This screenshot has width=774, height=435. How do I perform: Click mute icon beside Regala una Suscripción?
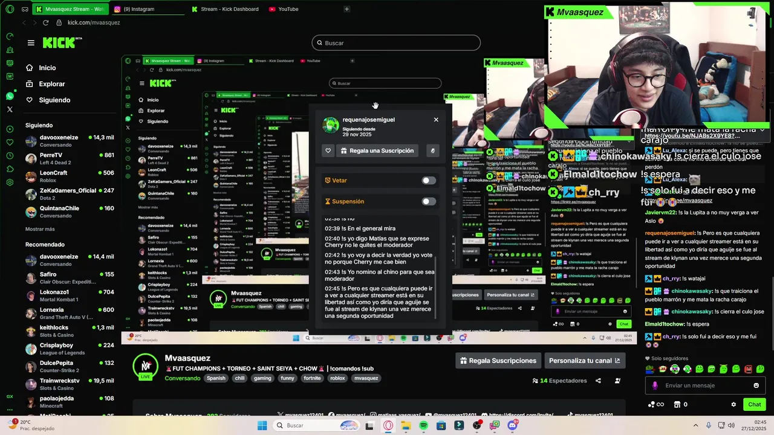click(x=432, y=150)
